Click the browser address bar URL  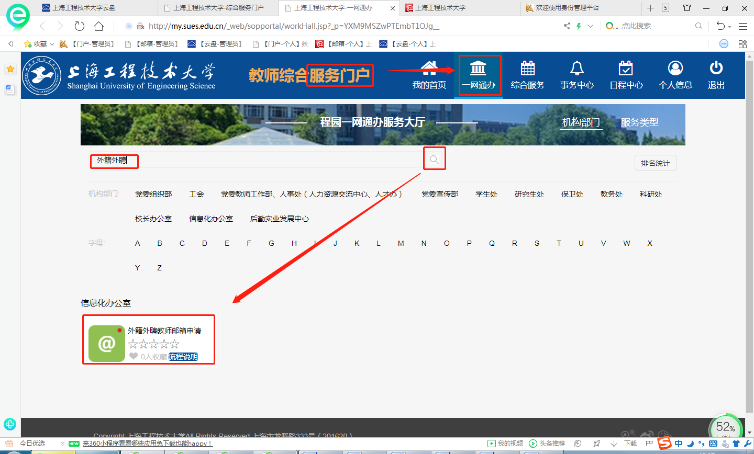pyautogui.click(x=294, y=26)
